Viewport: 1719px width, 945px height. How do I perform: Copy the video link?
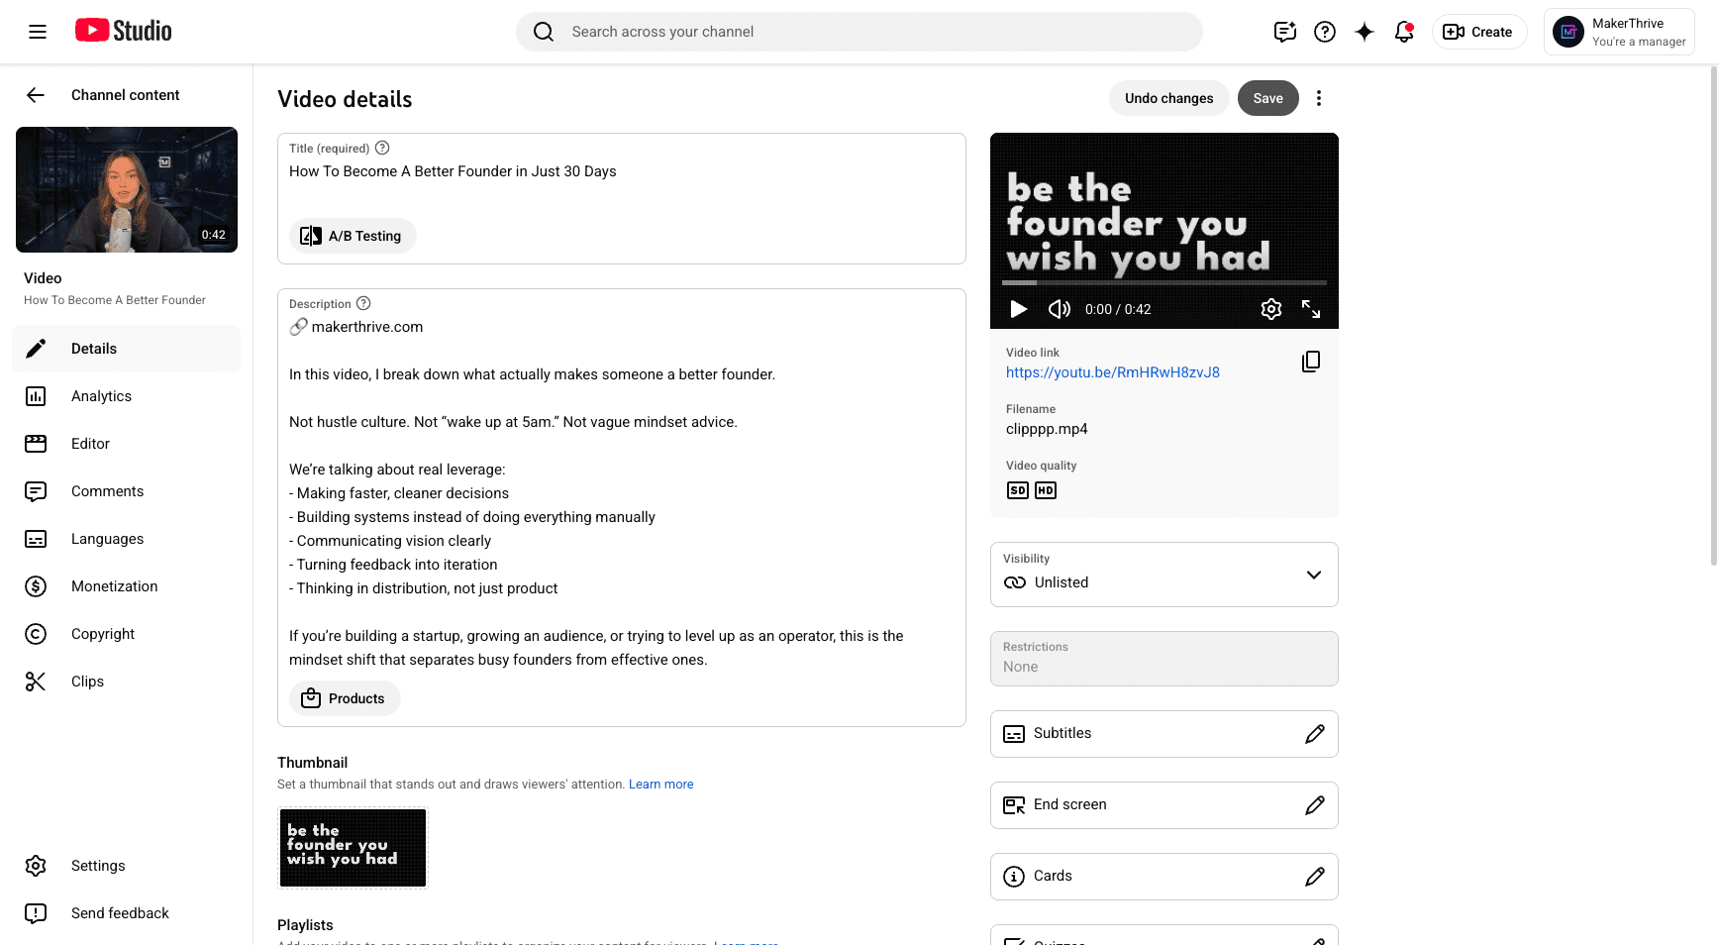point(1311,362)
